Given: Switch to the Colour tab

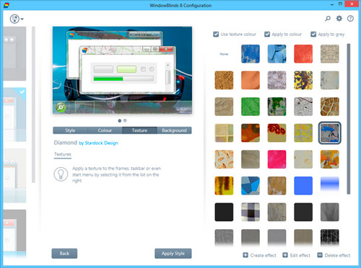Looking at the screenshot, I should [x=105, y=130].
